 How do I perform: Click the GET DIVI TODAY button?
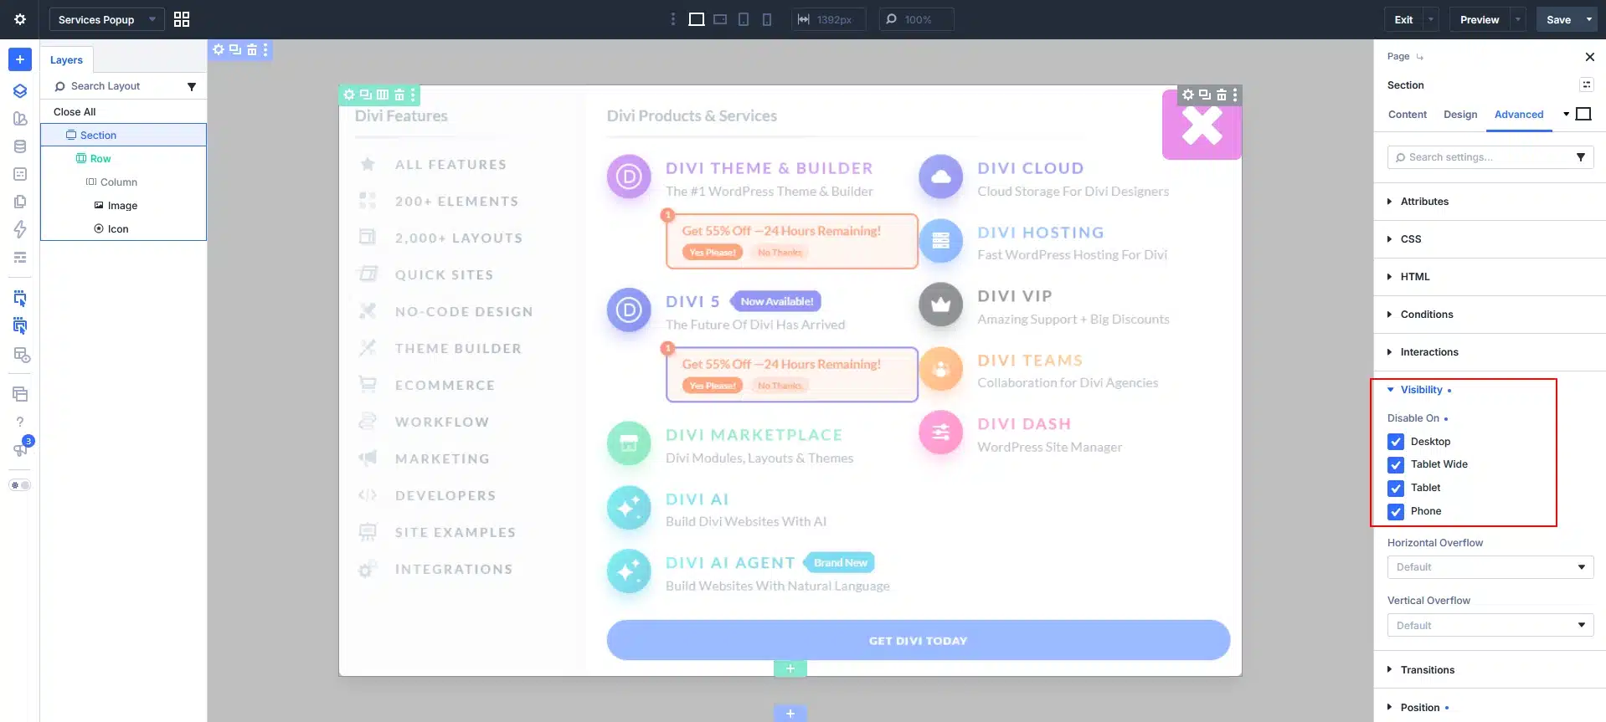click(x=918, y=641)
